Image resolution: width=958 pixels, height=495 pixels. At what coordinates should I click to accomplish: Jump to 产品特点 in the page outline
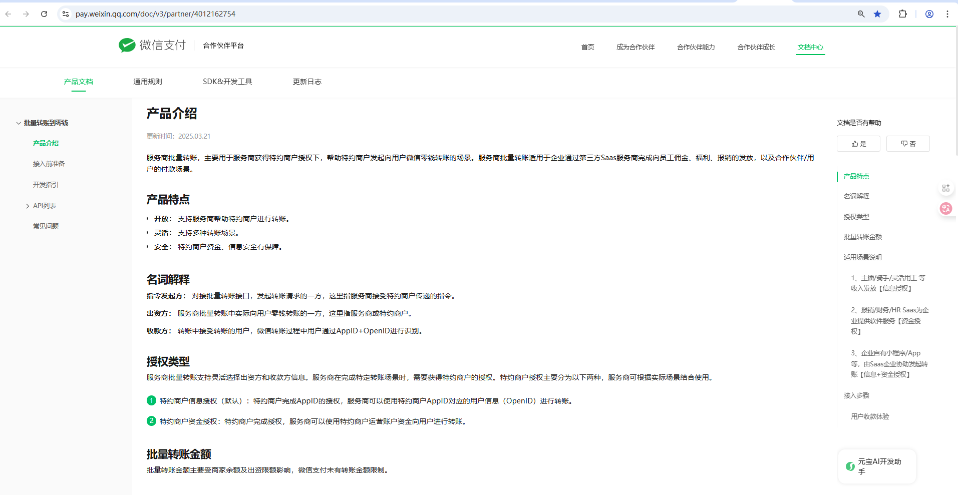coord(856,176)
